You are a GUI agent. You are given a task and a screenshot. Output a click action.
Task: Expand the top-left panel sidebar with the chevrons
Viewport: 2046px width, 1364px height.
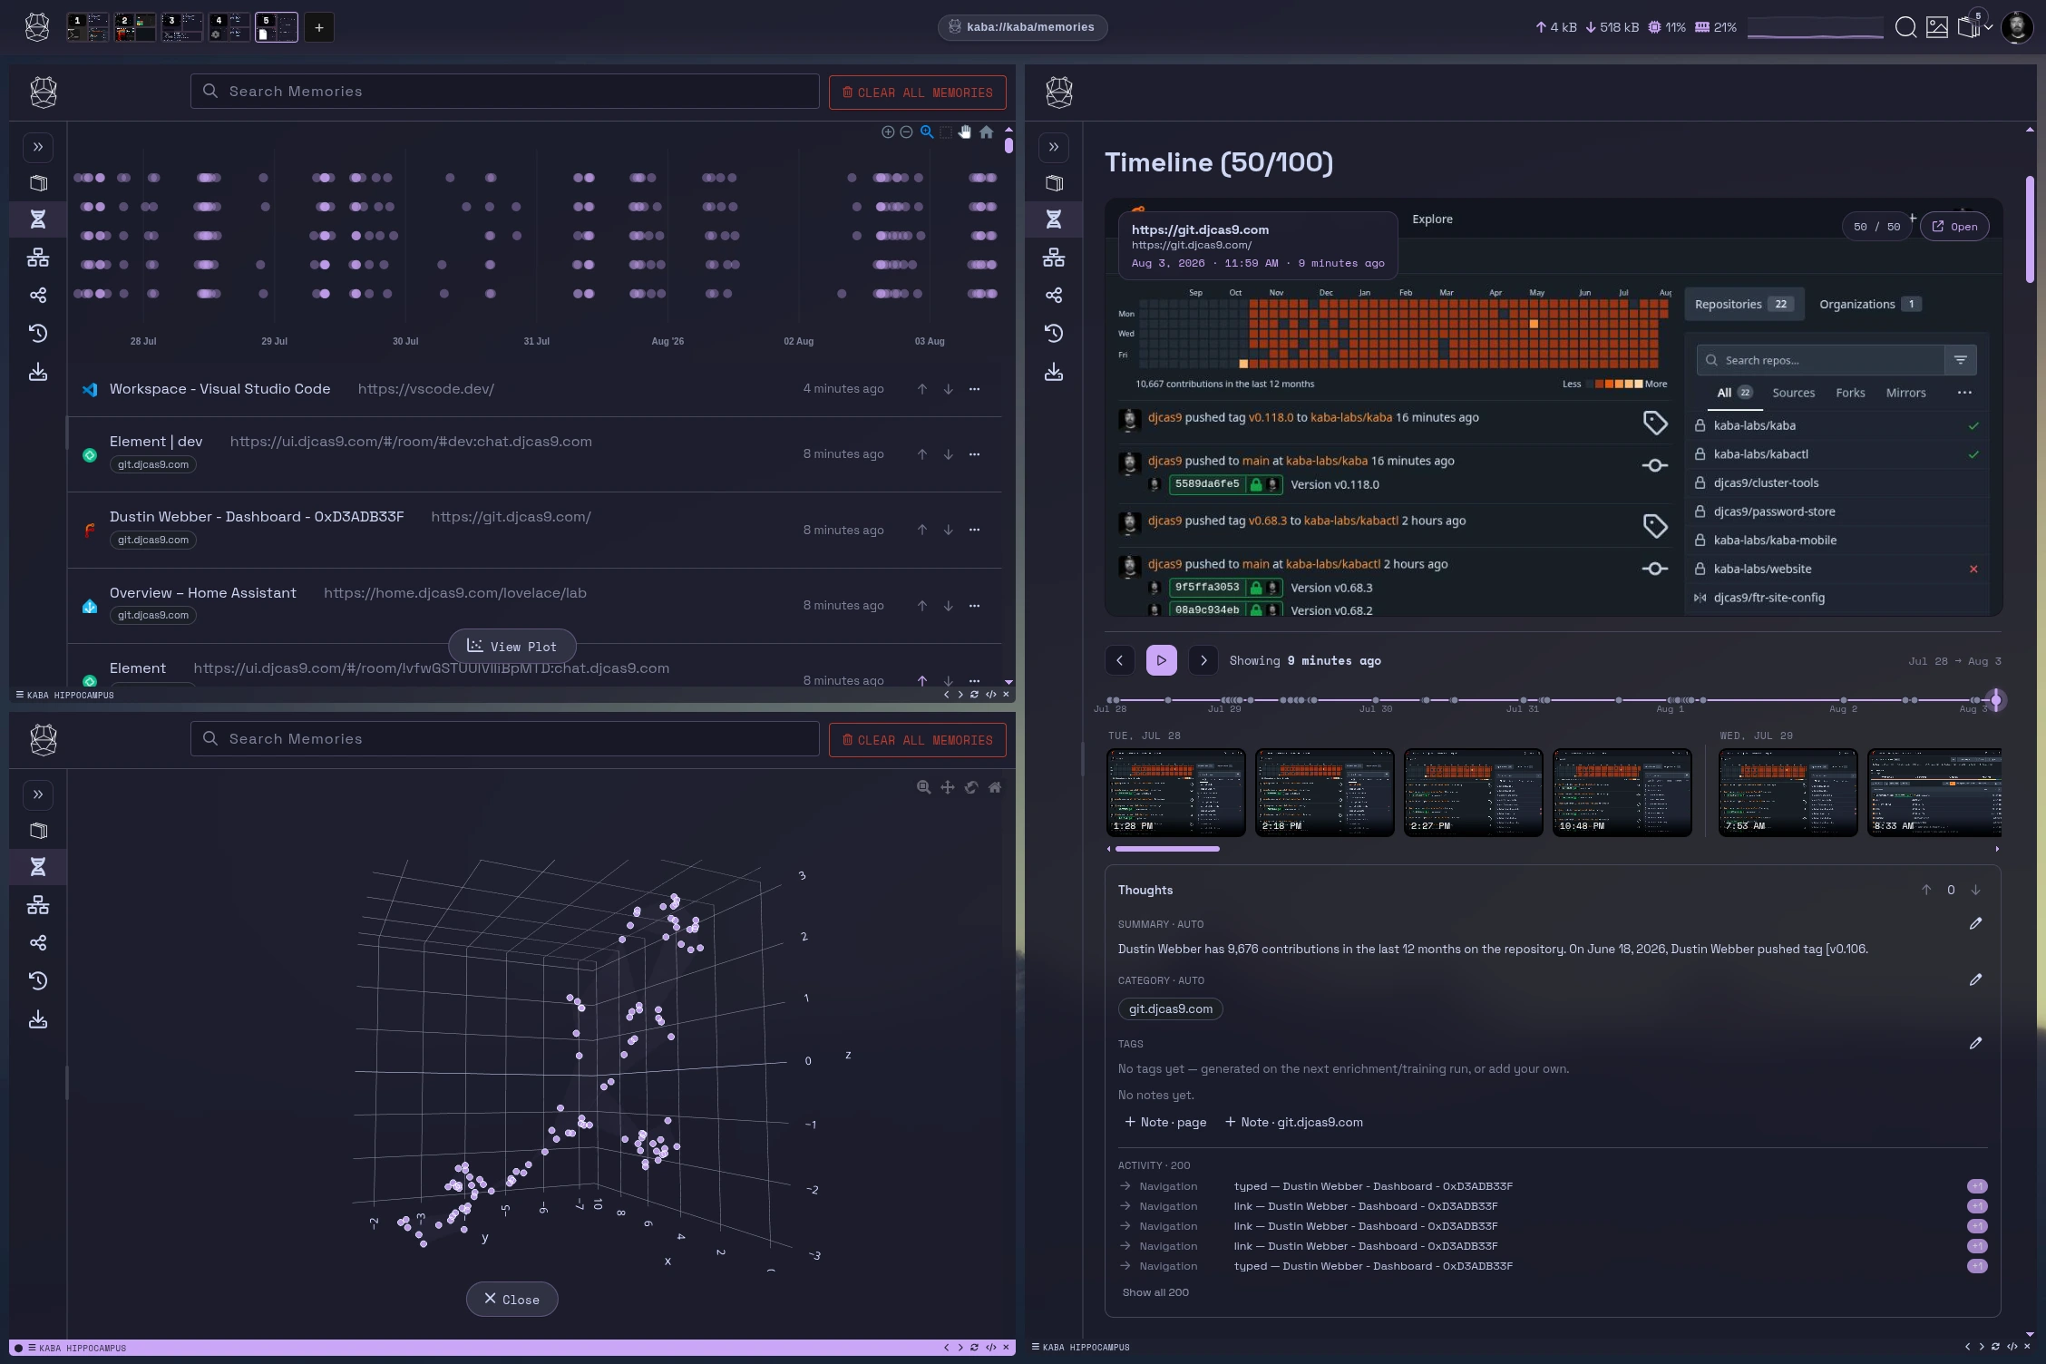(38, 147)
